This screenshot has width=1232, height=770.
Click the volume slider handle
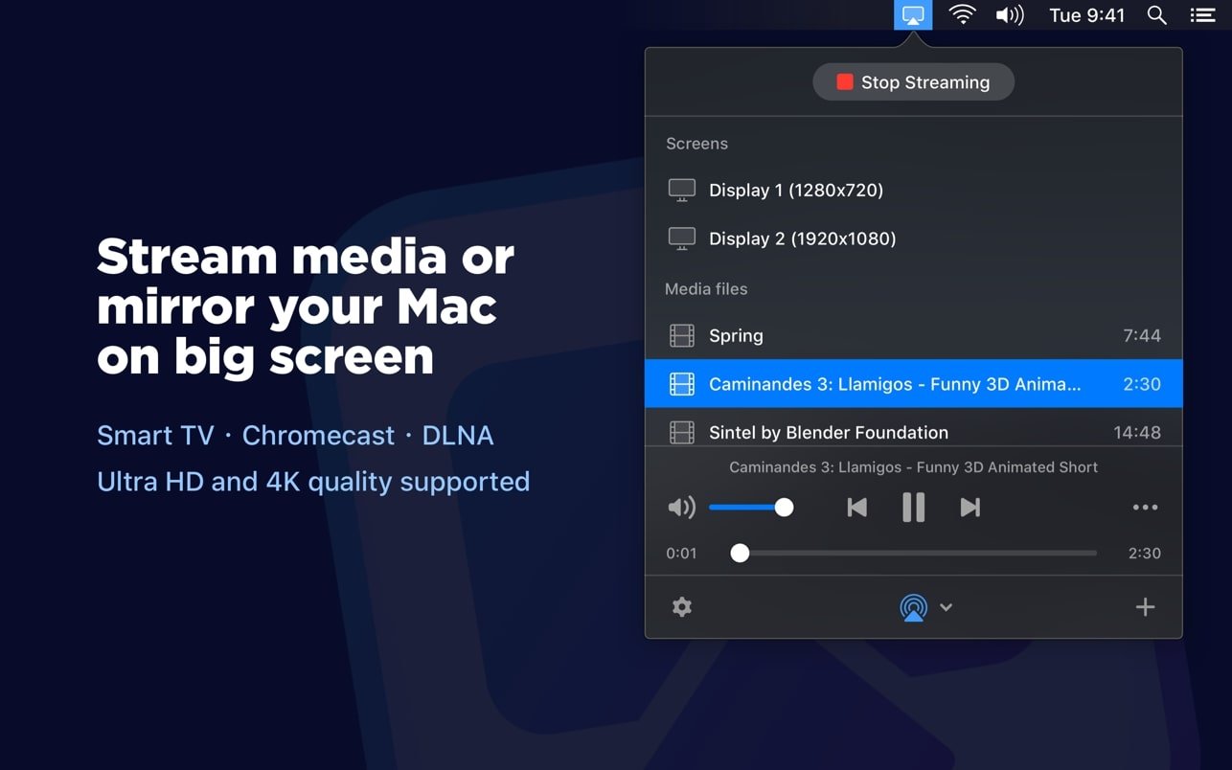point(784,508)
